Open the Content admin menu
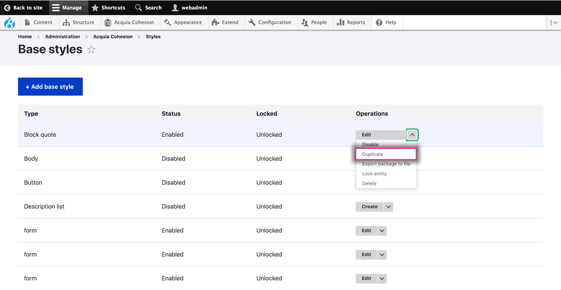The width and height of the screenshot is (561, 290). click(x=39, y=22)
